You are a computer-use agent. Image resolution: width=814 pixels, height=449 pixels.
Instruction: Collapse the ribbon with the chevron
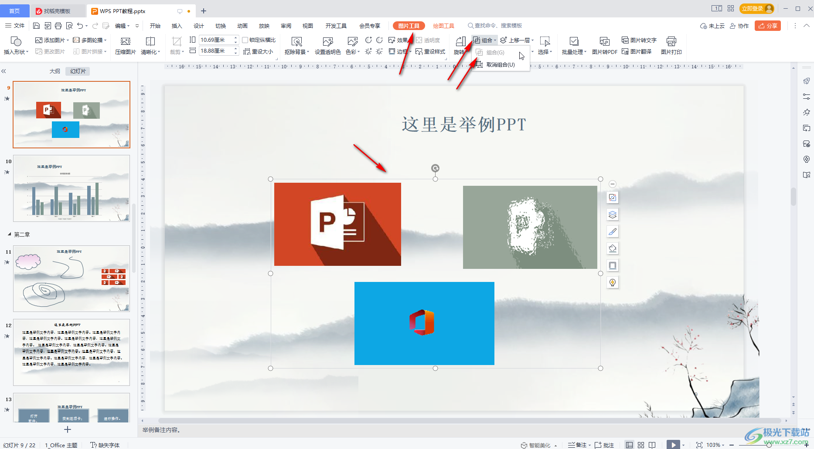(x=807, y=26)
